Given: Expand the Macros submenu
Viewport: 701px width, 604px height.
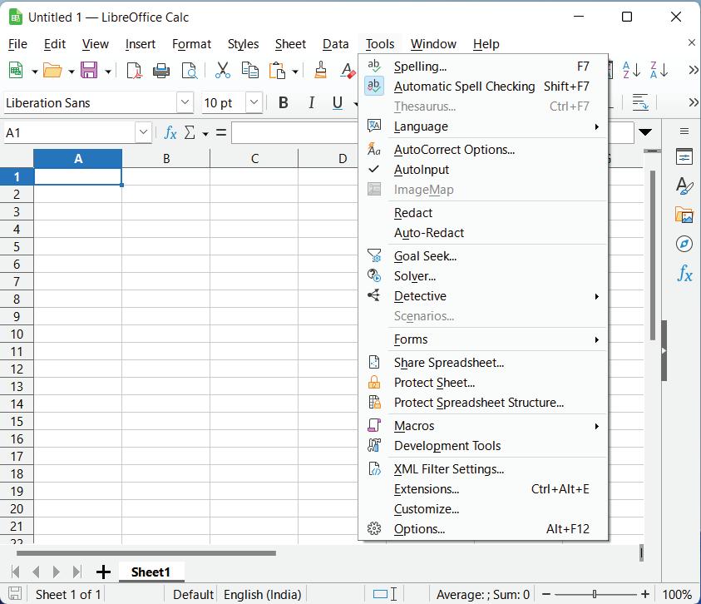Looking at the screenshot, I should coord(484,426).
